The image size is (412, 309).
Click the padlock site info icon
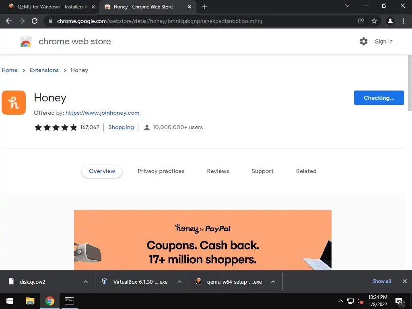coord(51,21)
